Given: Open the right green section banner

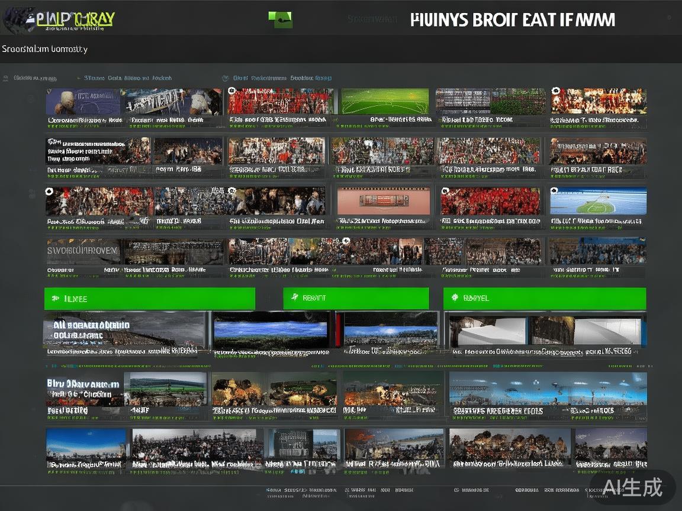Looking at the screenshot, I should coord(545,298).
